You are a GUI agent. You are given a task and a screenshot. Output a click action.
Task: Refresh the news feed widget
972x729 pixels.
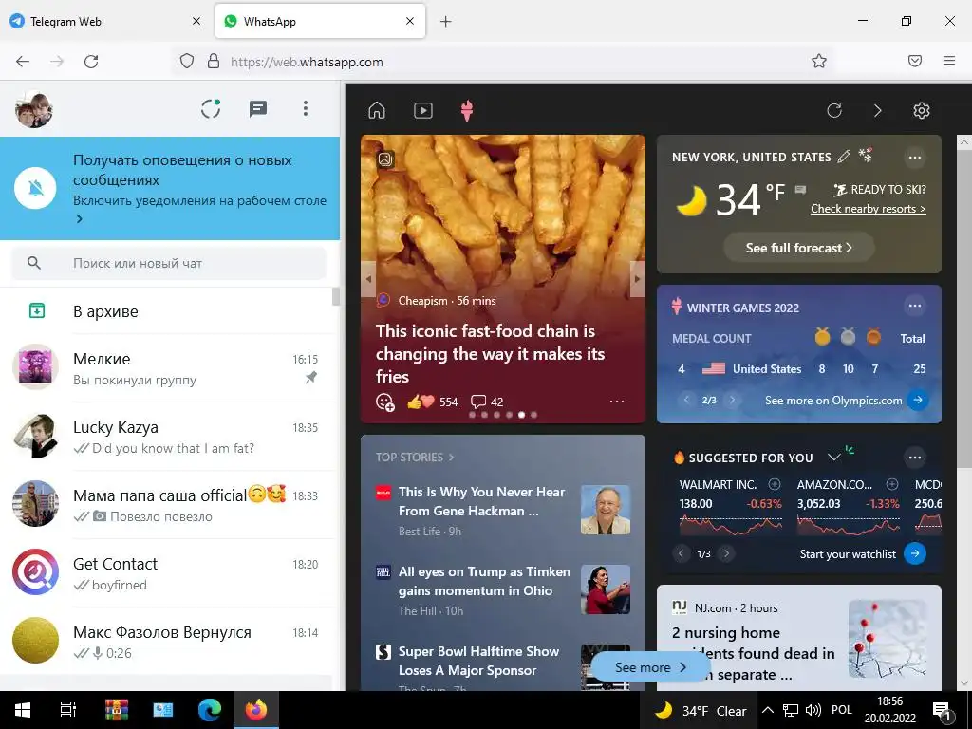(x=834, y=110)
